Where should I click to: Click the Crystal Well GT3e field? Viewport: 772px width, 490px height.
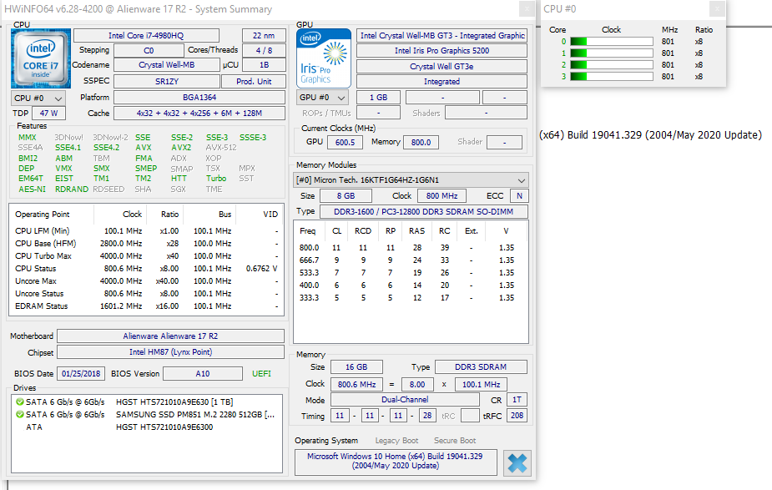(442, 67)
